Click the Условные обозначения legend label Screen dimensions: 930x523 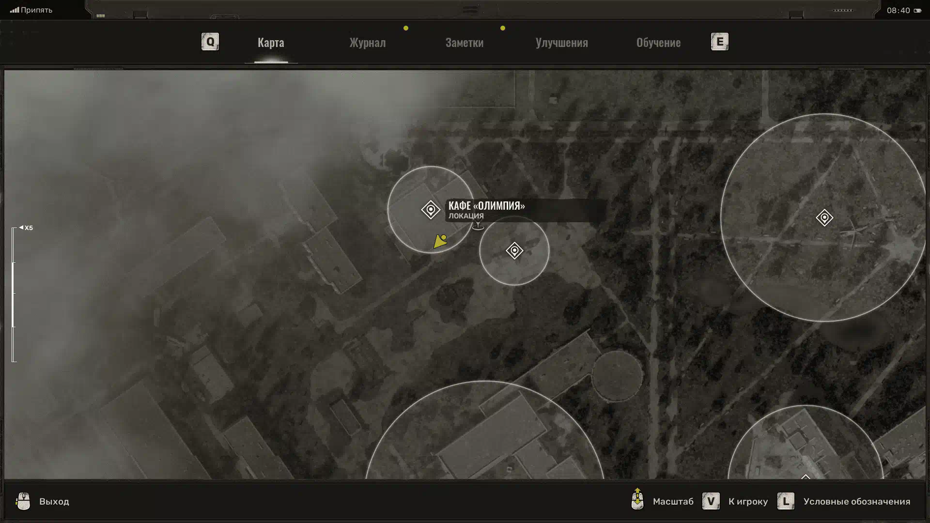pyautogui.click(x=856, y=501)
